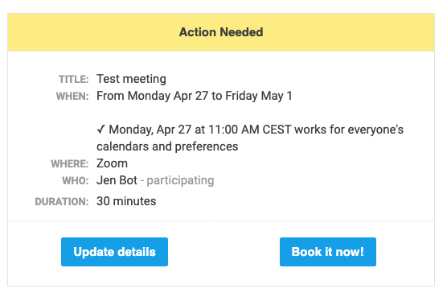Viewport: 447px width, 301px height.
Task: Click the DURATION field label
Action: pos(62,202)
